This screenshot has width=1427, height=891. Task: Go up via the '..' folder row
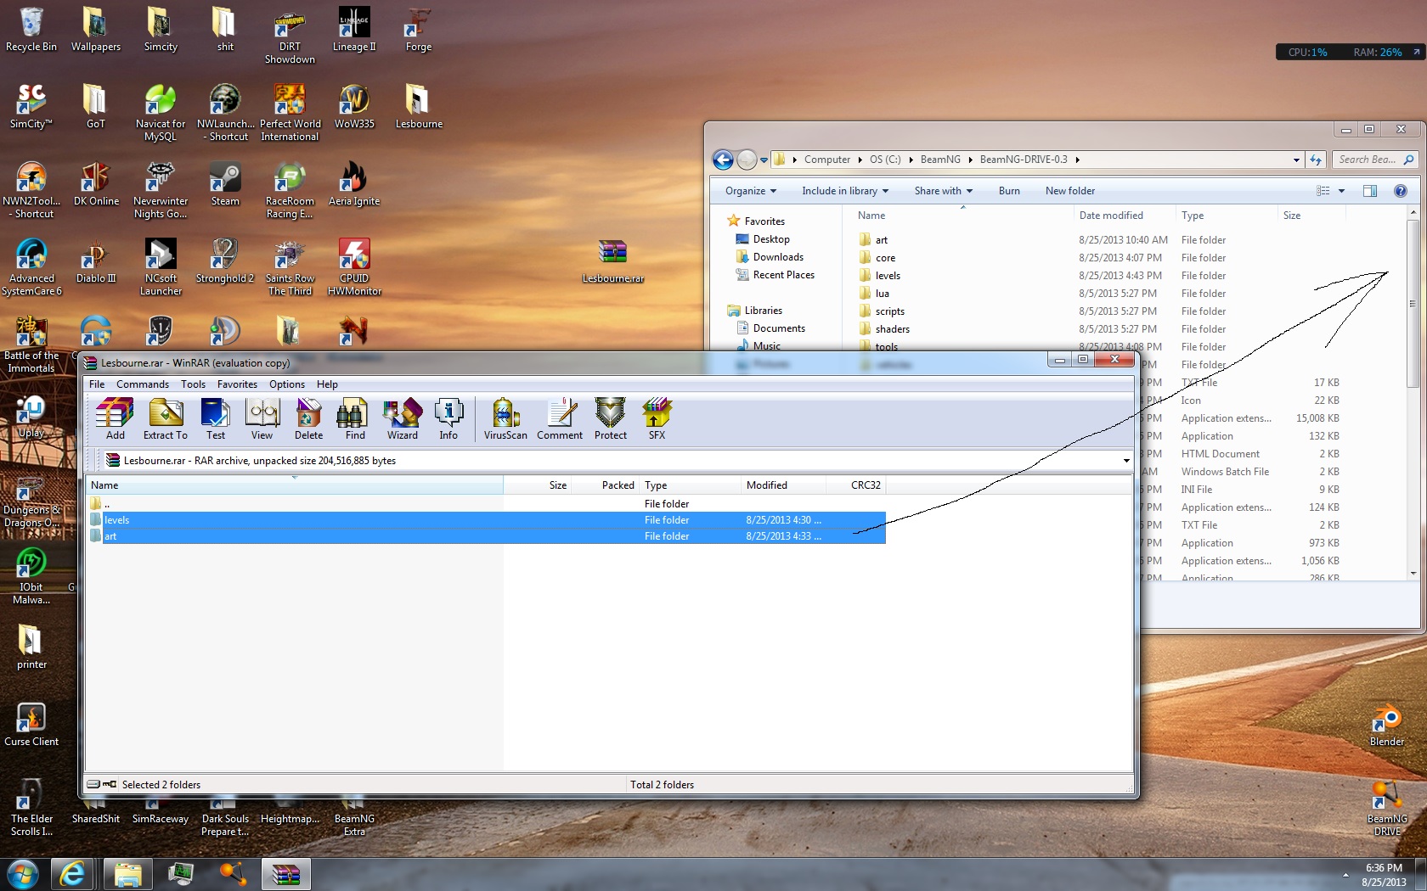click(486, 504)
